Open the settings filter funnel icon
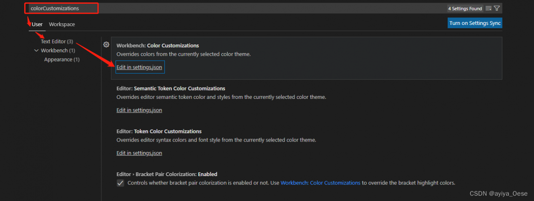534x201 pixels. click(x=497, y=8)
